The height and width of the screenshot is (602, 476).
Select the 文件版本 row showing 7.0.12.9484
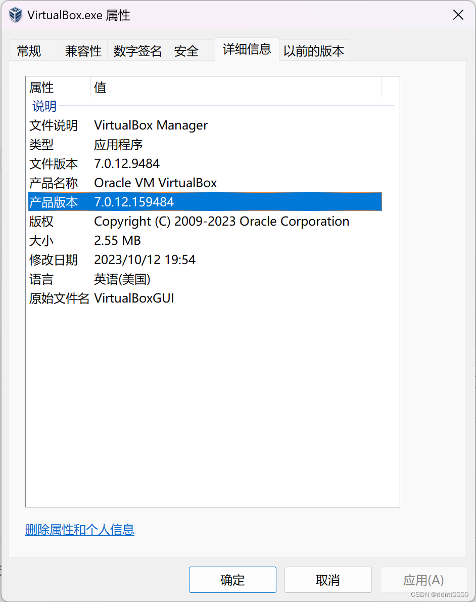click(152, 163)
